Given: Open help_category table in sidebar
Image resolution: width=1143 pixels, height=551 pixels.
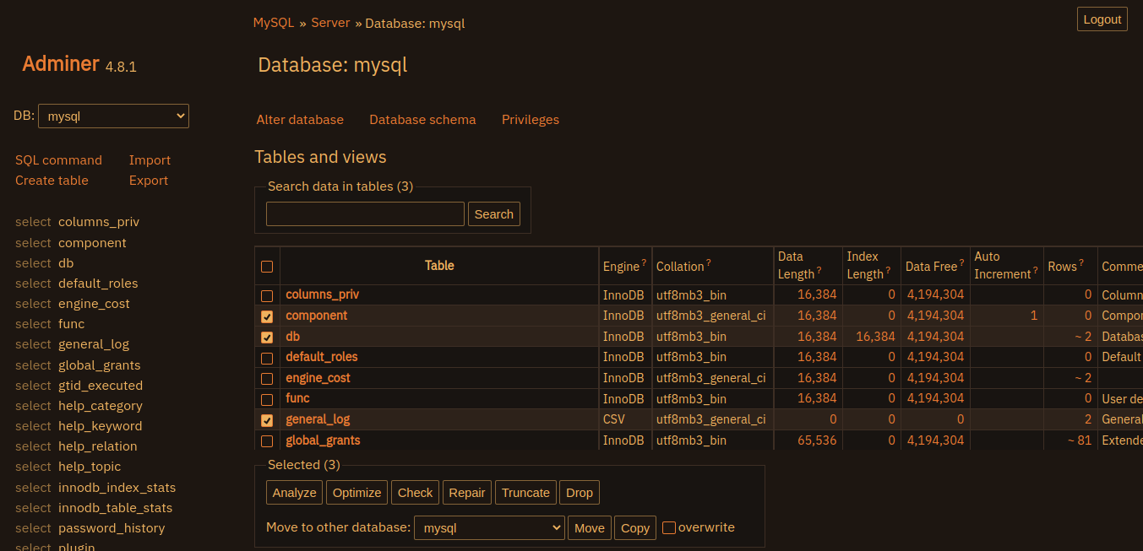Looking at the screenshot, I should click(101, 406).
